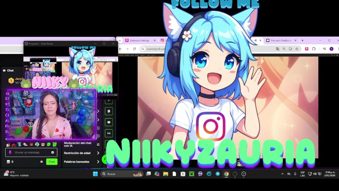The image size is (339, 191).
Task: Open File Explorer from taskbar
Action: click(166, 174)
